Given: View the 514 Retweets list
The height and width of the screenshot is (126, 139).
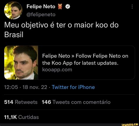Looking at the screenshot, I should (x=21, y=102).
